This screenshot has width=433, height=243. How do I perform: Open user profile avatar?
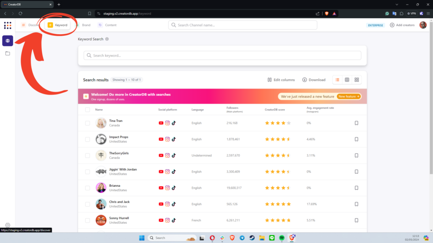[423, 25]
